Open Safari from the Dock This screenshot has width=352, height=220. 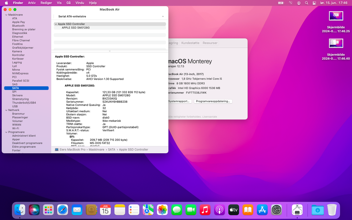coord(63,210)
